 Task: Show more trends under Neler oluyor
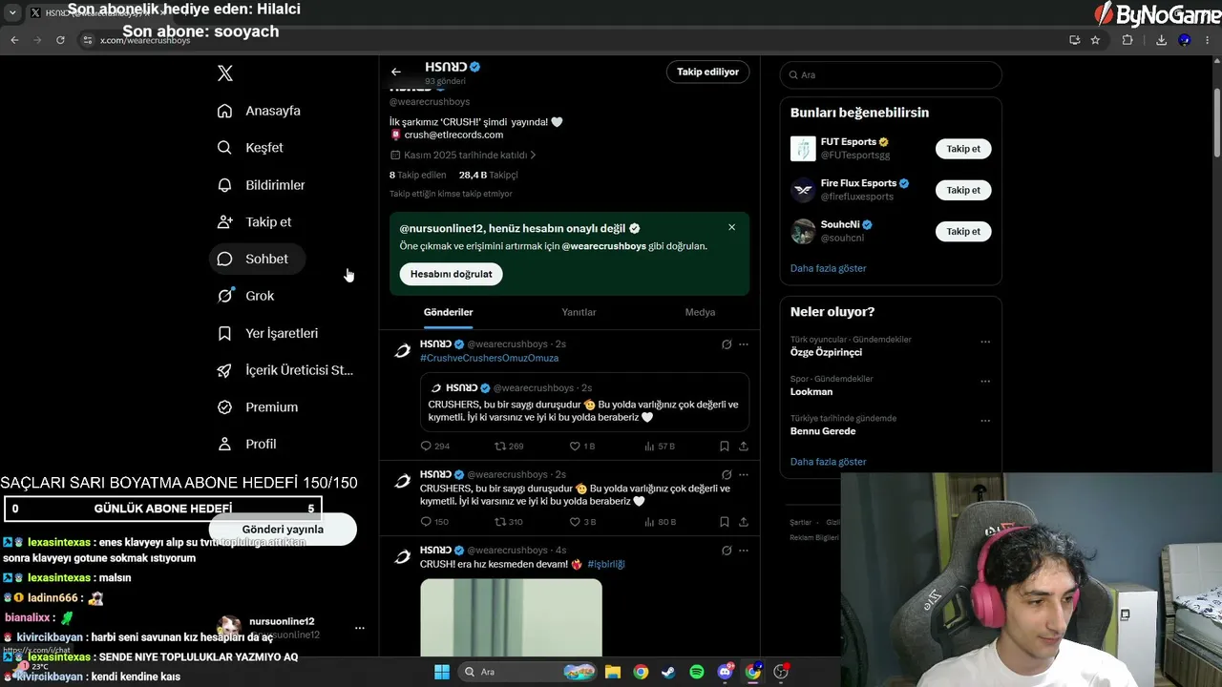pyautogui.click(x=828, y=462)
